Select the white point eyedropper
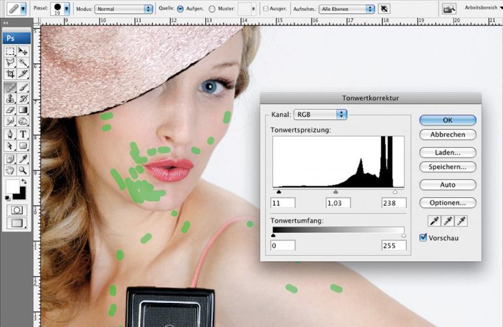 tap(461, 221)
